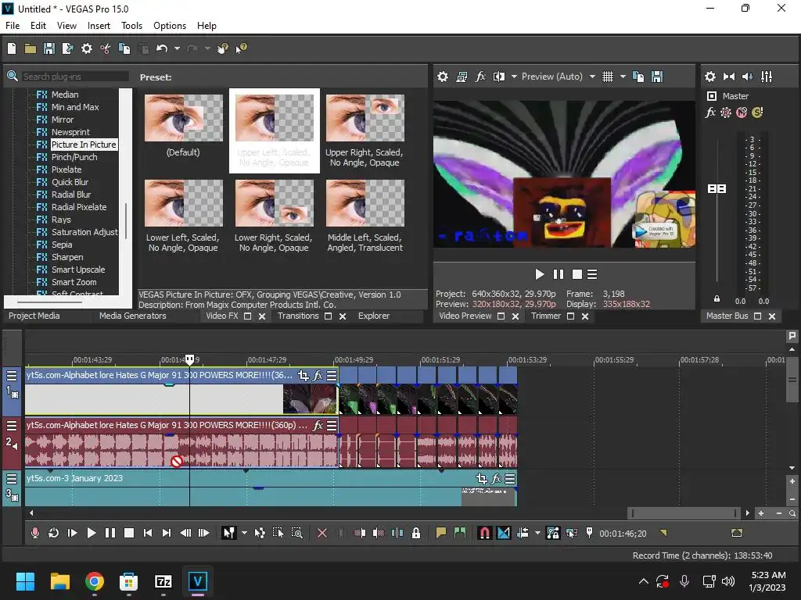Toggle Master Bus window dock square
801x600 pixels.
click(x=757, y=316)
